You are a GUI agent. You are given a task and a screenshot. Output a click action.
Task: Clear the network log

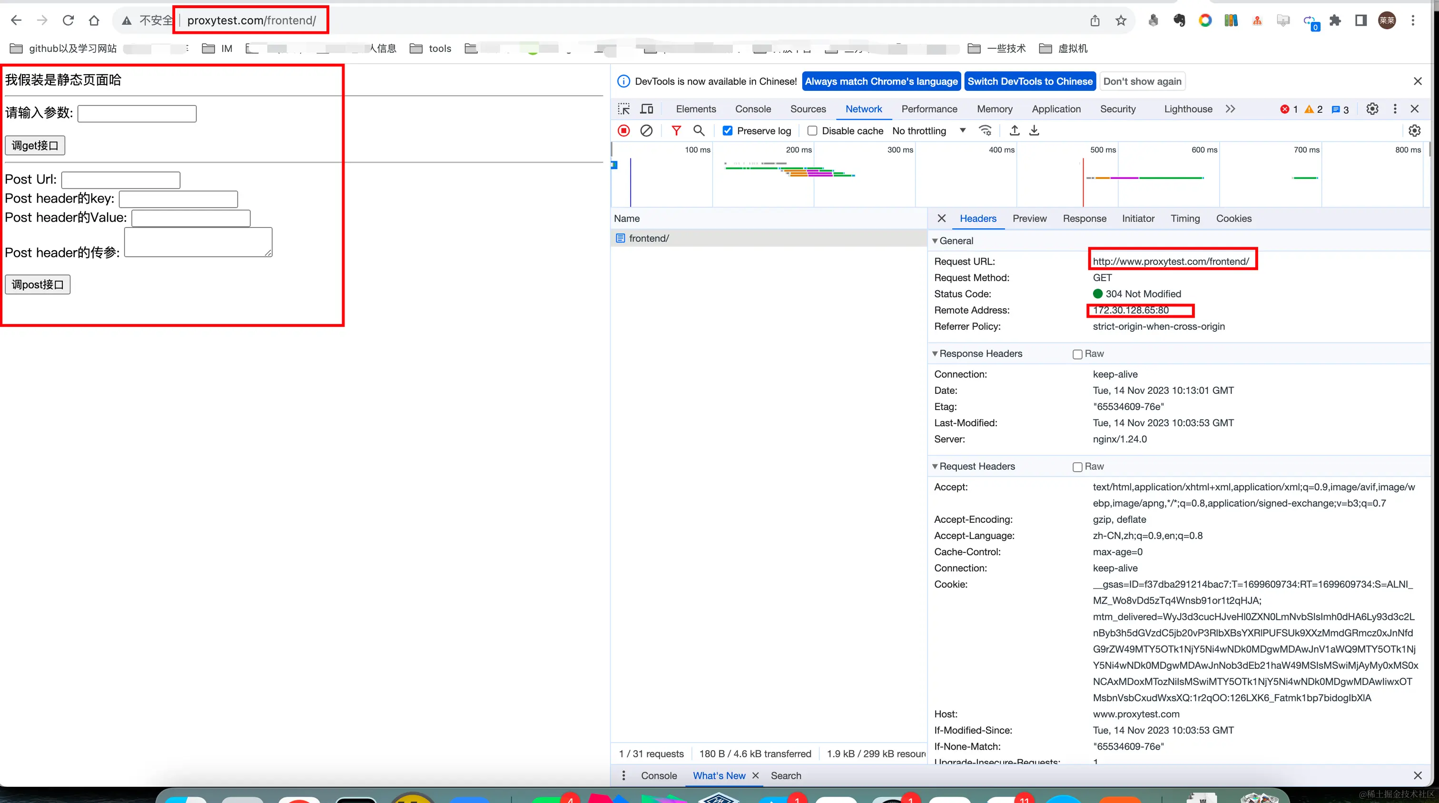[x=646, y=131]
